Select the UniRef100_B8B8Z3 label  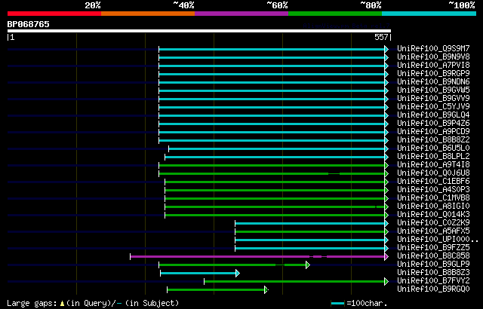433,273
